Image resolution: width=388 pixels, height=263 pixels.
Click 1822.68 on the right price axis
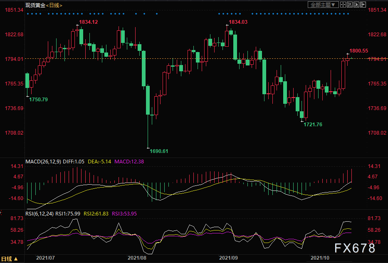tap(377, 35)
